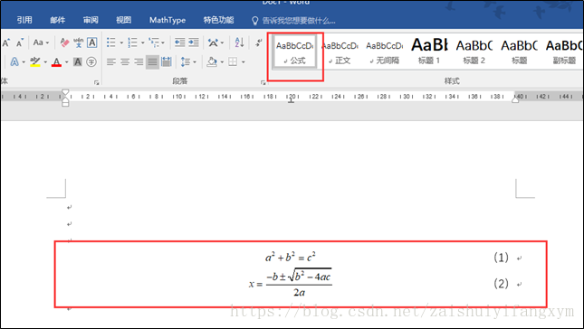Click right indent marker on ruler
584x329 pixels.
point(515,99)
